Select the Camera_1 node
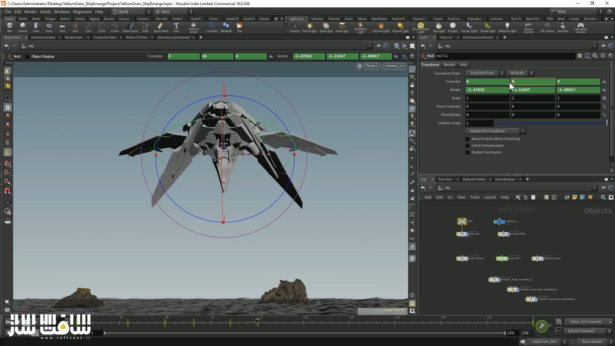Screen dimensions: 615x346 (x=499, y=221)
